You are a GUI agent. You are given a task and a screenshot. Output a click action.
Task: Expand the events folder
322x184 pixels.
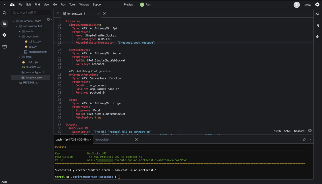20,31
